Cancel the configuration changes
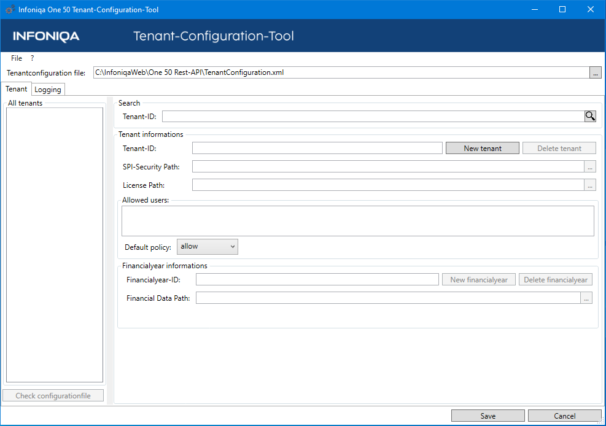606x426 pixels. [x=565, y=416]
